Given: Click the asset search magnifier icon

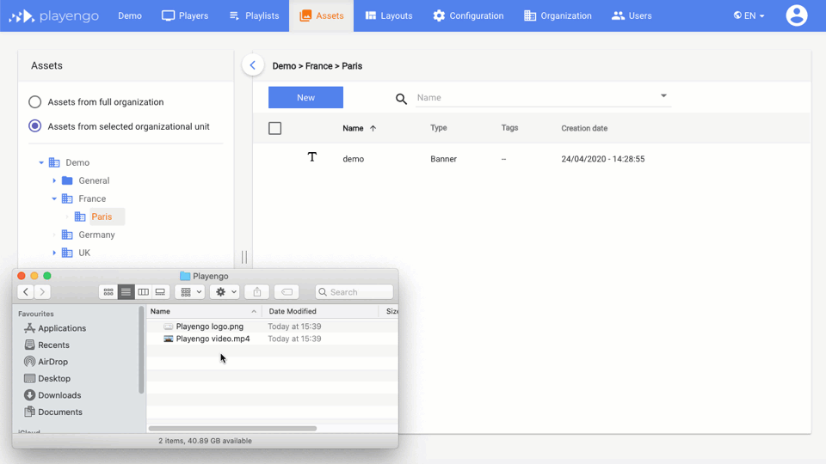Looking at the screenshot, I should [402, 99].
